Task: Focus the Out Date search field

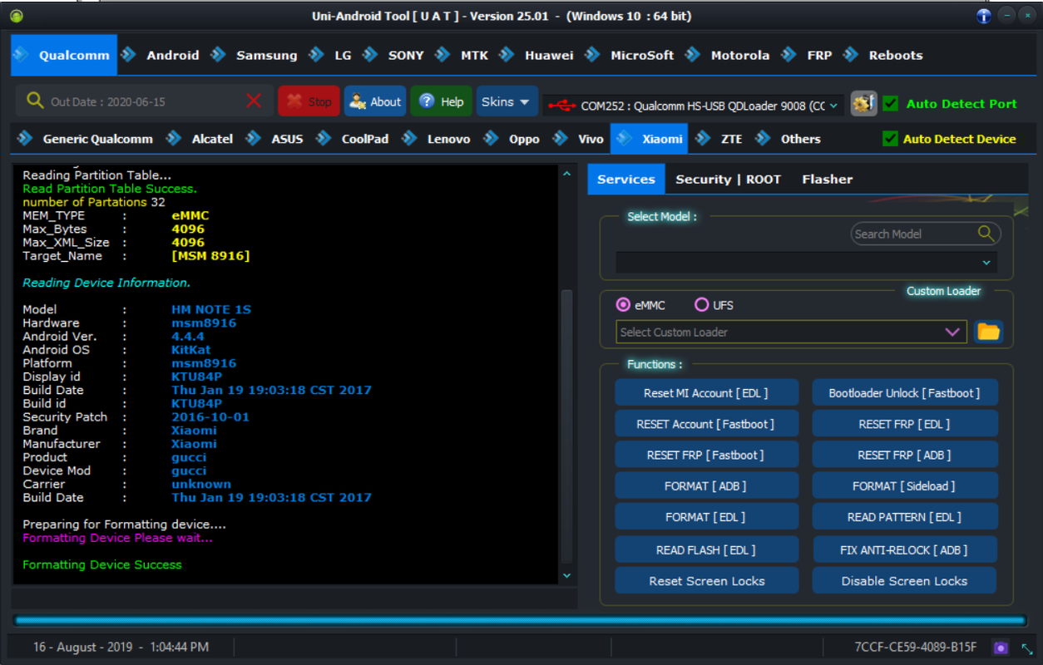Action: 143,101
